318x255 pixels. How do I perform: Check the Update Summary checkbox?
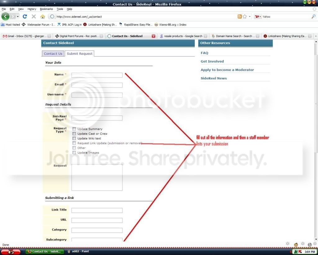click(x=74, y=129)
